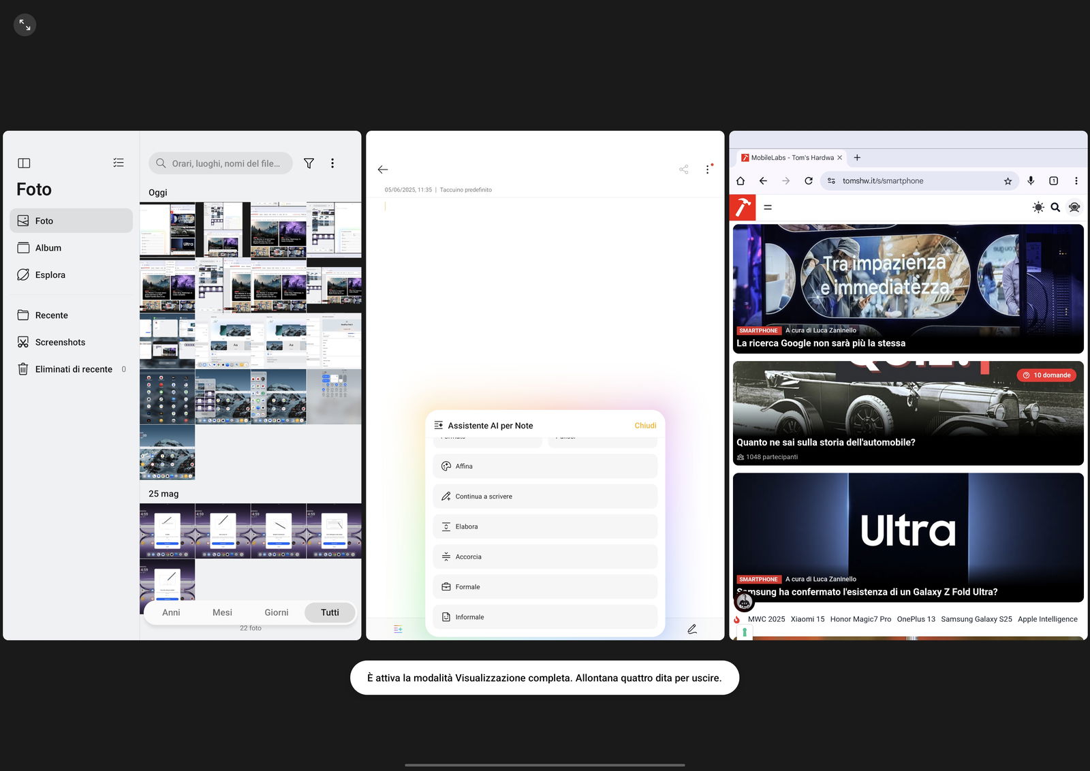Tap the share icon in Notes
This screenshot has width=1090, height=771.
click(683, 170)
